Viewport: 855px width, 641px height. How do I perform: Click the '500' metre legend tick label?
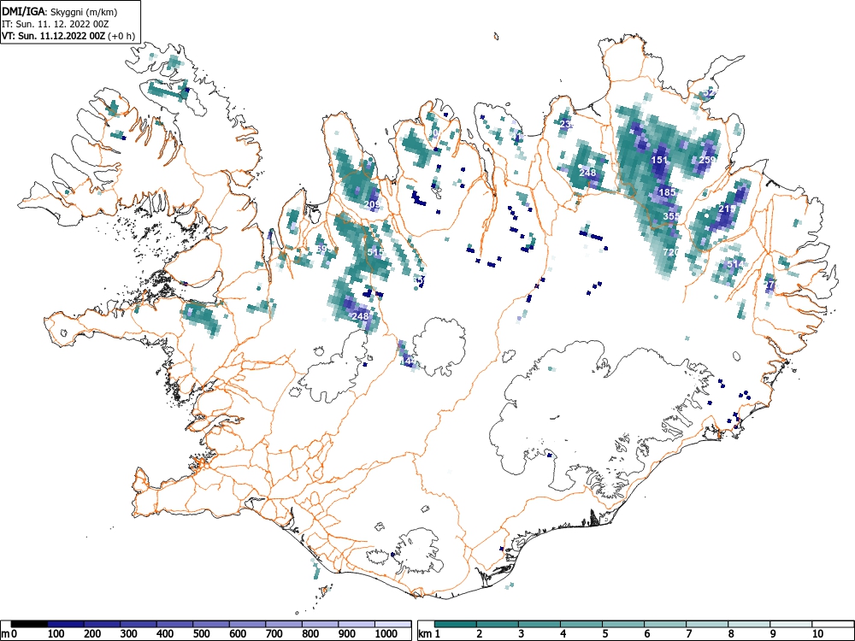(201, 634)
